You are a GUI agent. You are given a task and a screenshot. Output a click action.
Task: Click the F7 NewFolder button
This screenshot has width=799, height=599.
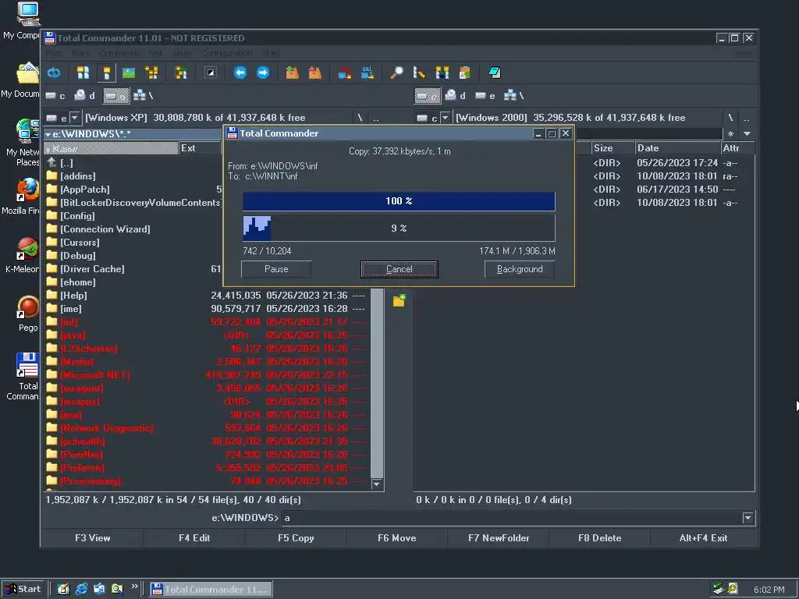(499, 538)
